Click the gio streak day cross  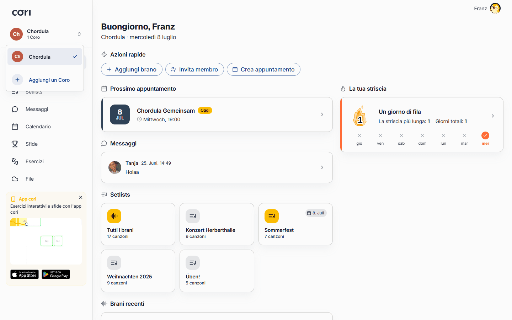[359, 135]
